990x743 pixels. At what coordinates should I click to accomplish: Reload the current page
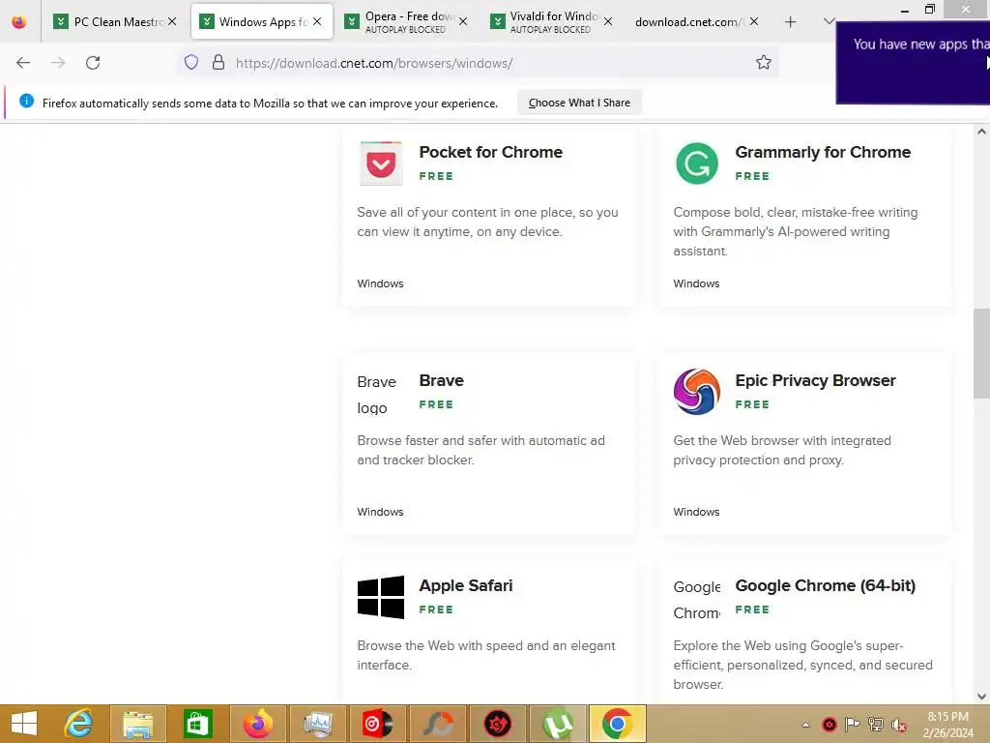(93, 63)
